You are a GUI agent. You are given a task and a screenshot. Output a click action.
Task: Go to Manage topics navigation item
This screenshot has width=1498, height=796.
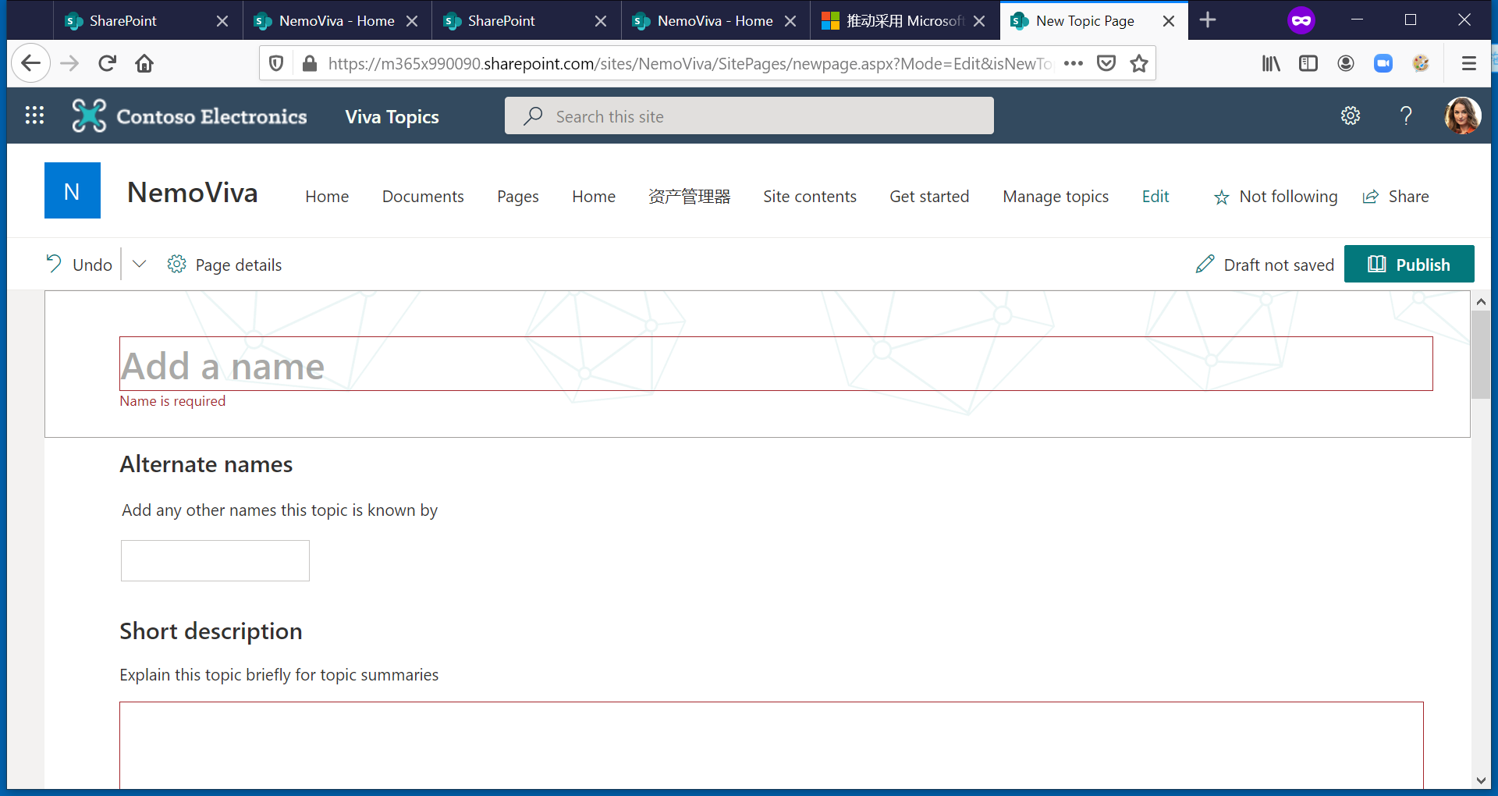click(1056, 197)
